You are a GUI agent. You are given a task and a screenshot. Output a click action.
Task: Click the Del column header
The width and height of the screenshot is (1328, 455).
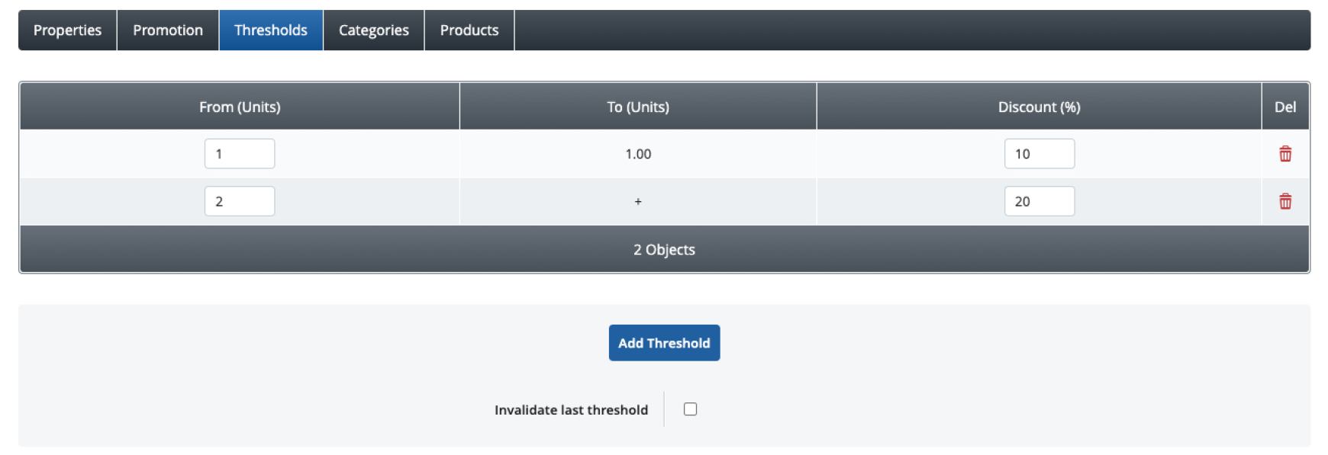tap(1285, 107)
